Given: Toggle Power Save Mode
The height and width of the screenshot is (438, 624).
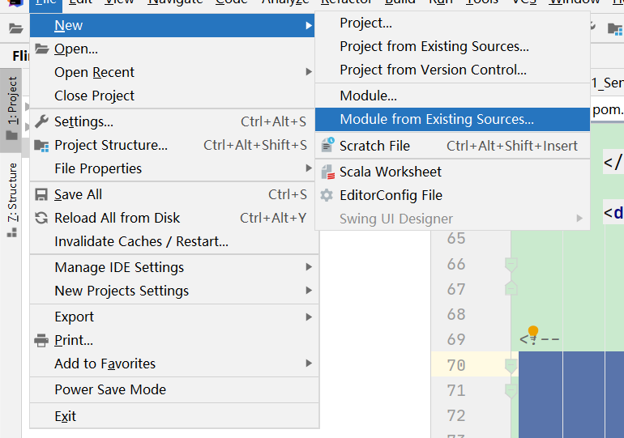Looking at the screenshot, I should coord(110,389).
